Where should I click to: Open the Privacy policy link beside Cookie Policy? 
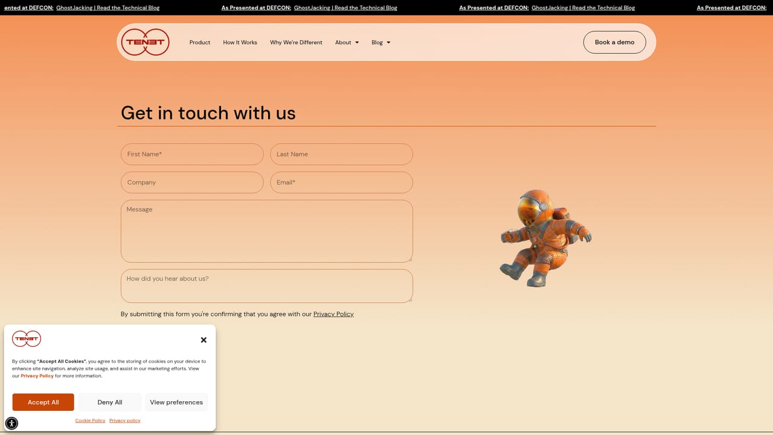pos(125,420)
